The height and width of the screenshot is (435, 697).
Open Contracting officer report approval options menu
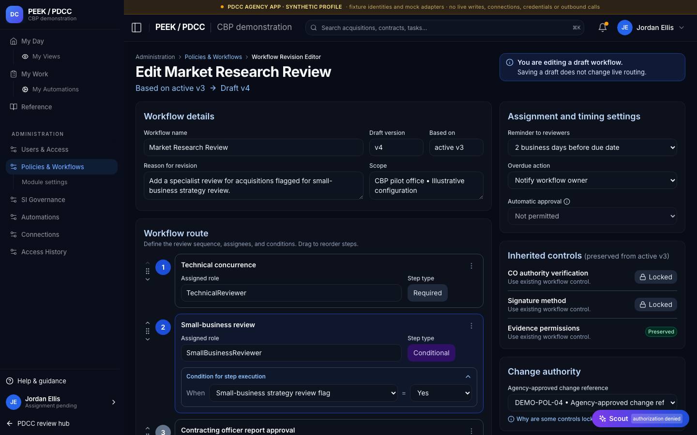[x=471, y=431]
